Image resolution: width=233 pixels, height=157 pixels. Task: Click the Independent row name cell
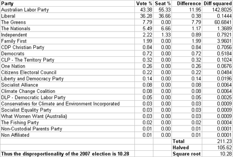(x=67, y=35)
